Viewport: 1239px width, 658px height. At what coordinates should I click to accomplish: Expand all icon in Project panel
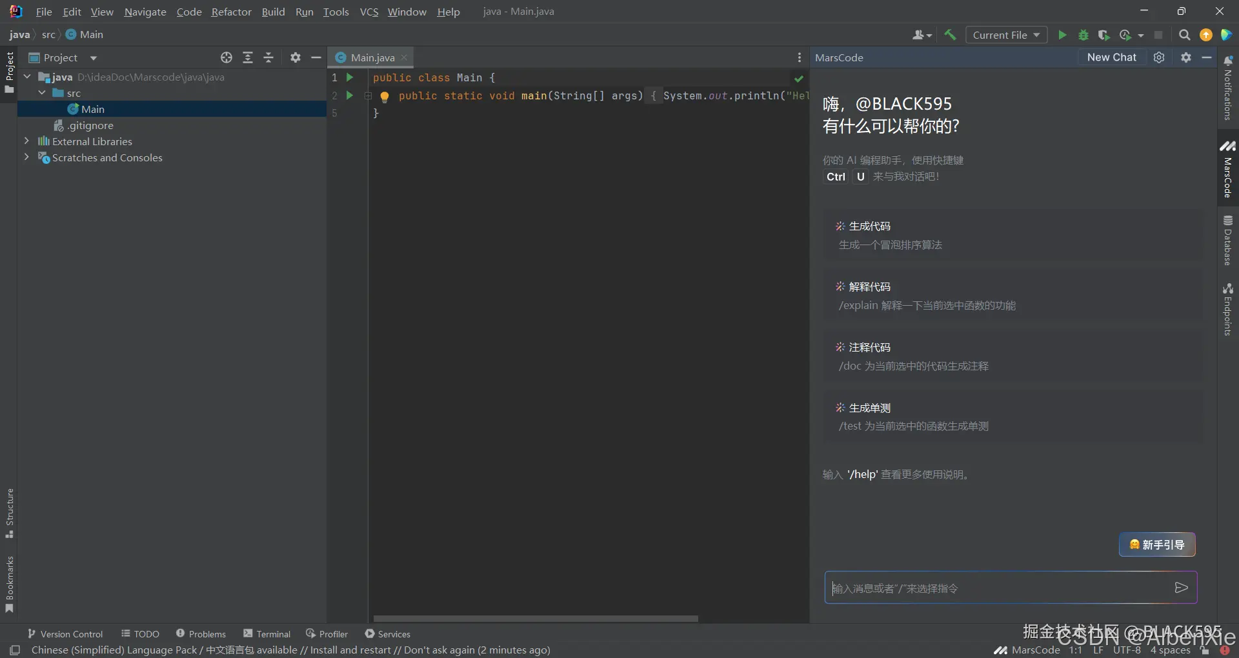(248, 57)
